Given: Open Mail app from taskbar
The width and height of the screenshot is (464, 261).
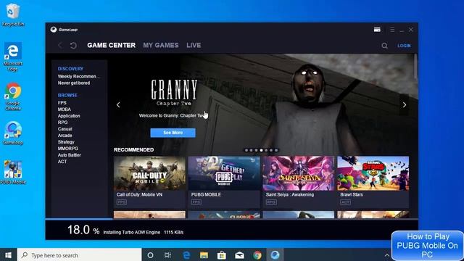Looking at the screenshot, I should [x=239, y=255].
